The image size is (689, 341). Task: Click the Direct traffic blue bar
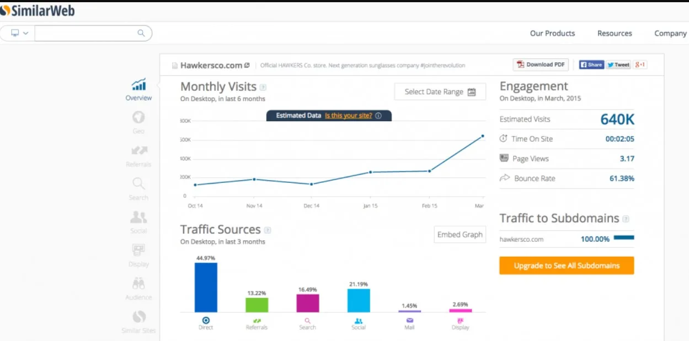click(x=206, y=287)
